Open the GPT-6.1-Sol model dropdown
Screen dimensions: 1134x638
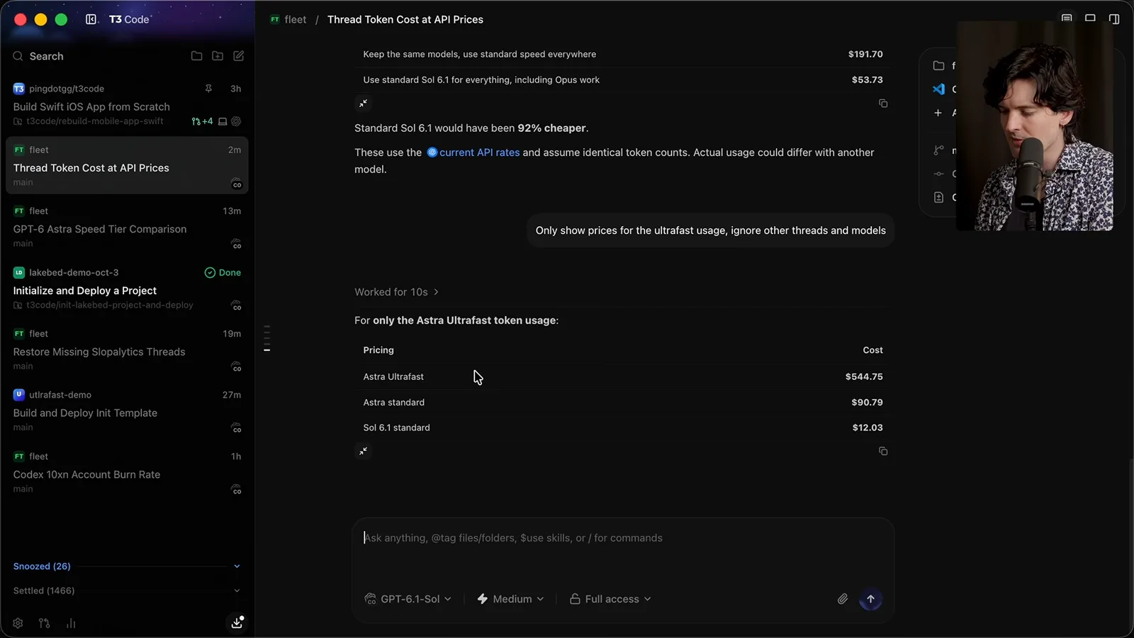tap(408, 599)
